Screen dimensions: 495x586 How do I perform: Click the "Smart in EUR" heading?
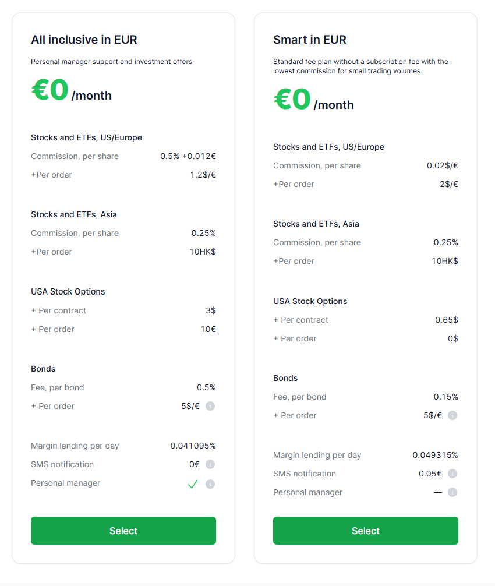click(x=310, y=40)
